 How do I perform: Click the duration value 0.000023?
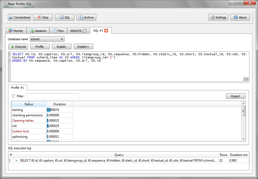pos(53,121)
